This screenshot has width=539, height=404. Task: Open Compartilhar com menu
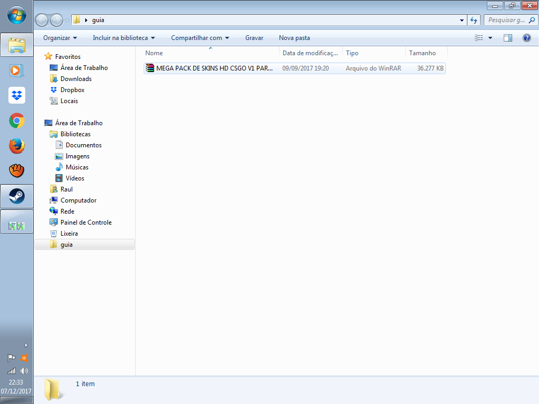click(200, 38)
